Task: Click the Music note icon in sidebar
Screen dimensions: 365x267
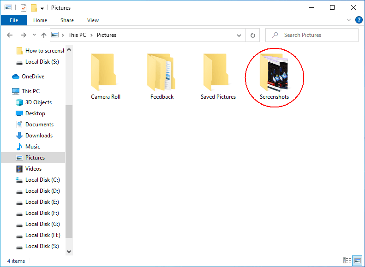Action: [19, 147]
